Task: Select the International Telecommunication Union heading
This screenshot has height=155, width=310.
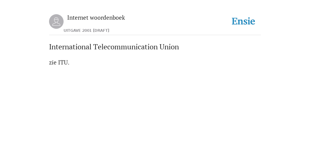Action: (x=114, y=47)
